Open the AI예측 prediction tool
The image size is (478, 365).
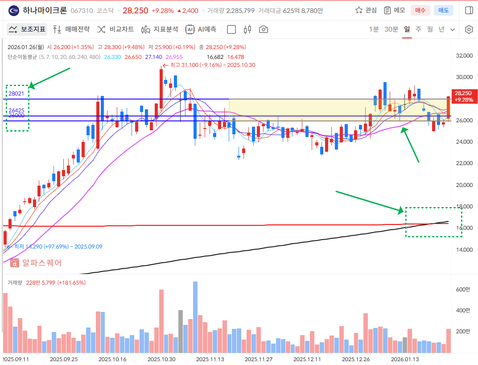(x=201, y=29)
